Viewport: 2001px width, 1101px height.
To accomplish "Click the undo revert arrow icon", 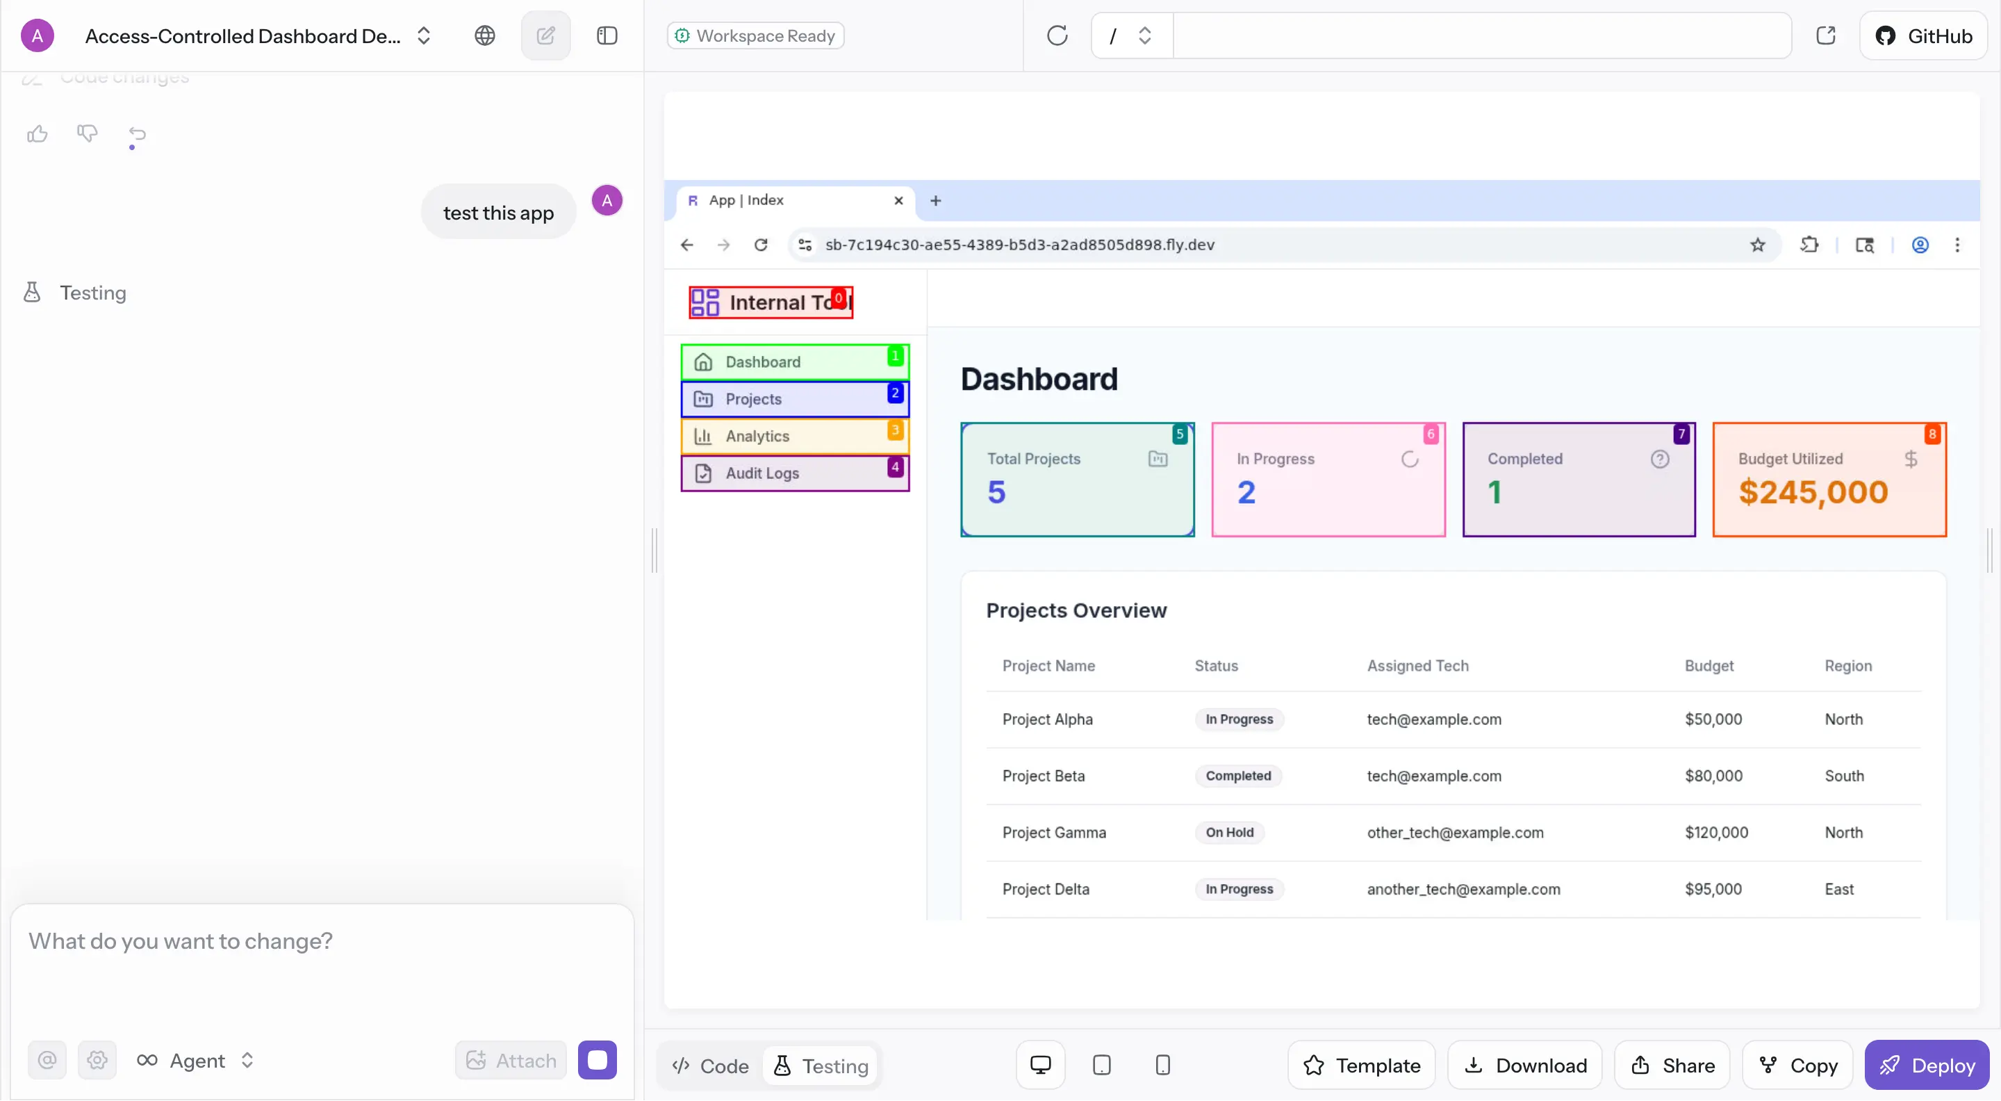I will click(x=138, y=134).
